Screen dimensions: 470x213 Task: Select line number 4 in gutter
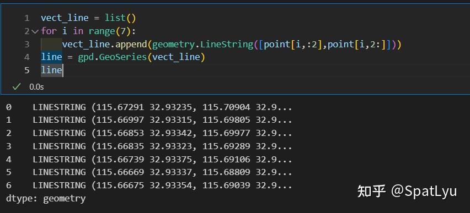[x=27, y=57]
